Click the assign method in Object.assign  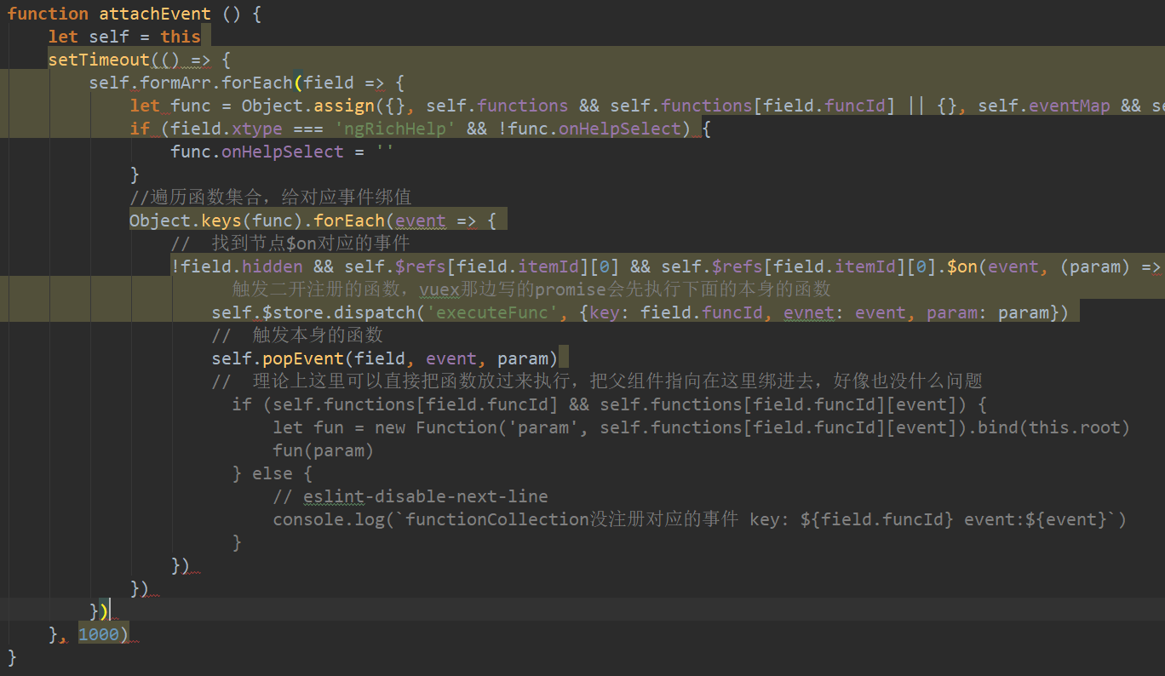(x=343, y=106)
